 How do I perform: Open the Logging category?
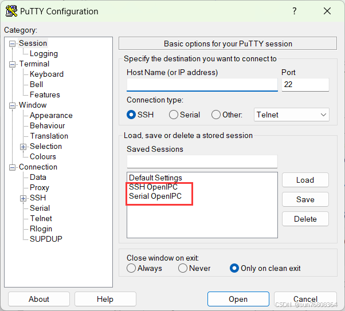[44, 54]
